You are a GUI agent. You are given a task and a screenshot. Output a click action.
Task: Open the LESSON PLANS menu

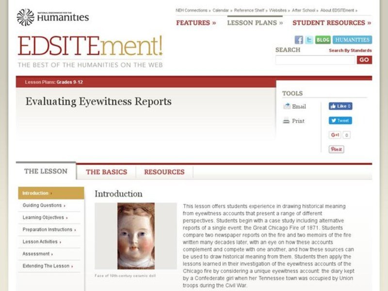(255, 23)
